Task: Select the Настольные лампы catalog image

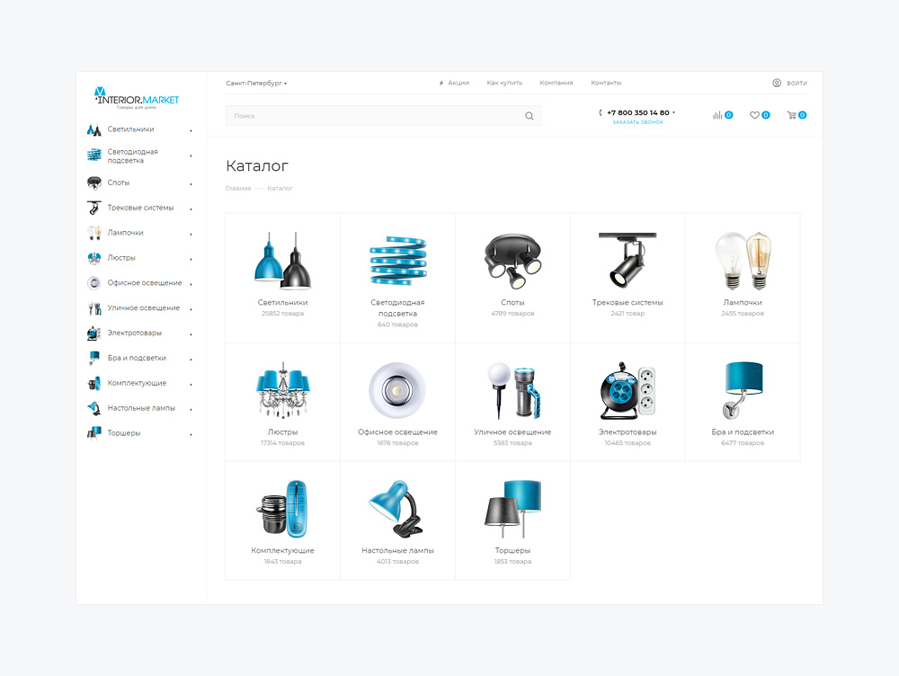Action: [x=397, y=509]
